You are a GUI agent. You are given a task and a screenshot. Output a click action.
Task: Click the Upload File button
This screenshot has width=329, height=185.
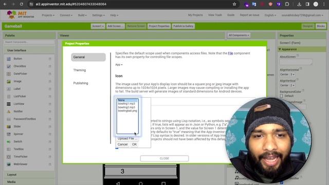point(127,138)
